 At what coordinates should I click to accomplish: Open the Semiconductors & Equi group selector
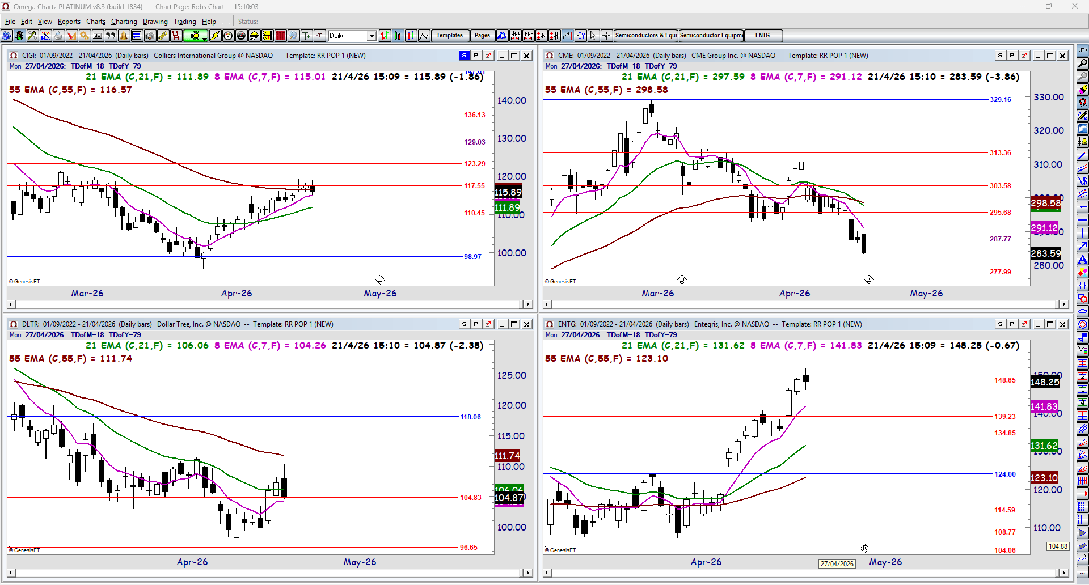tap(646, 36)
